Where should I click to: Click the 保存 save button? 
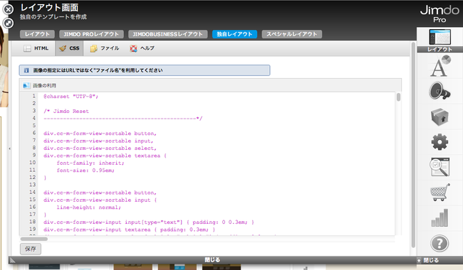point(31,249)
